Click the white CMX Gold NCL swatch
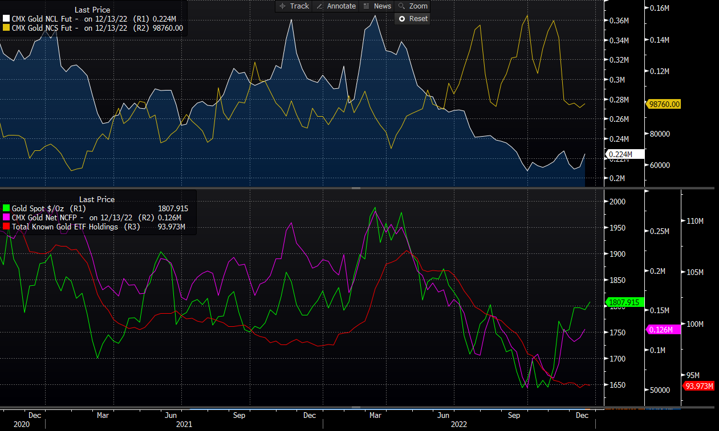 click(x=7, y=19)
